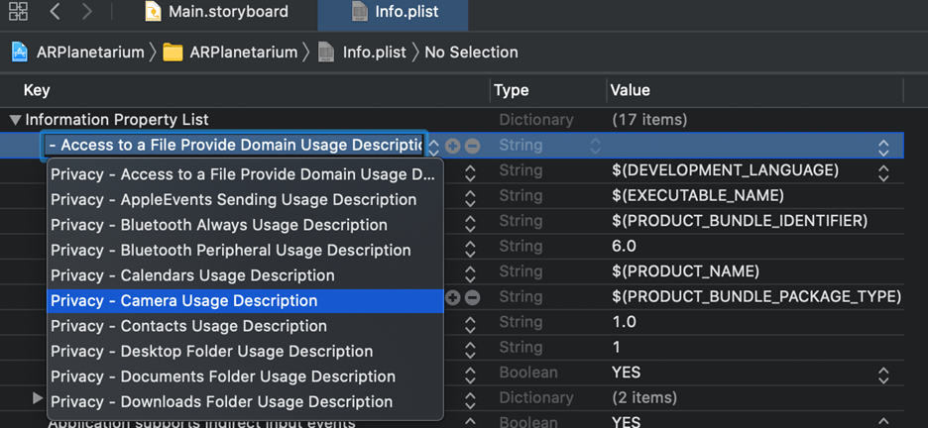
Task: Click the Info.plist breadcrumb item
Action: point(362,53)
